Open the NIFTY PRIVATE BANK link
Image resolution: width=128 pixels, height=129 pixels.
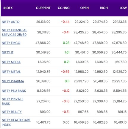13,101
